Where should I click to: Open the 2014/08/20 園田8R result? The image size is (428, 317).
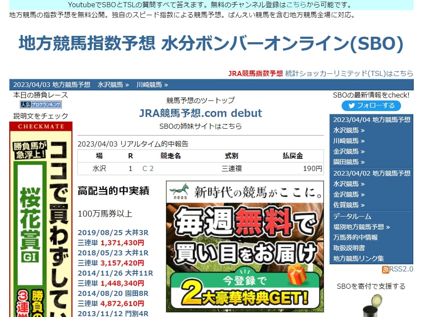[113, 293]
